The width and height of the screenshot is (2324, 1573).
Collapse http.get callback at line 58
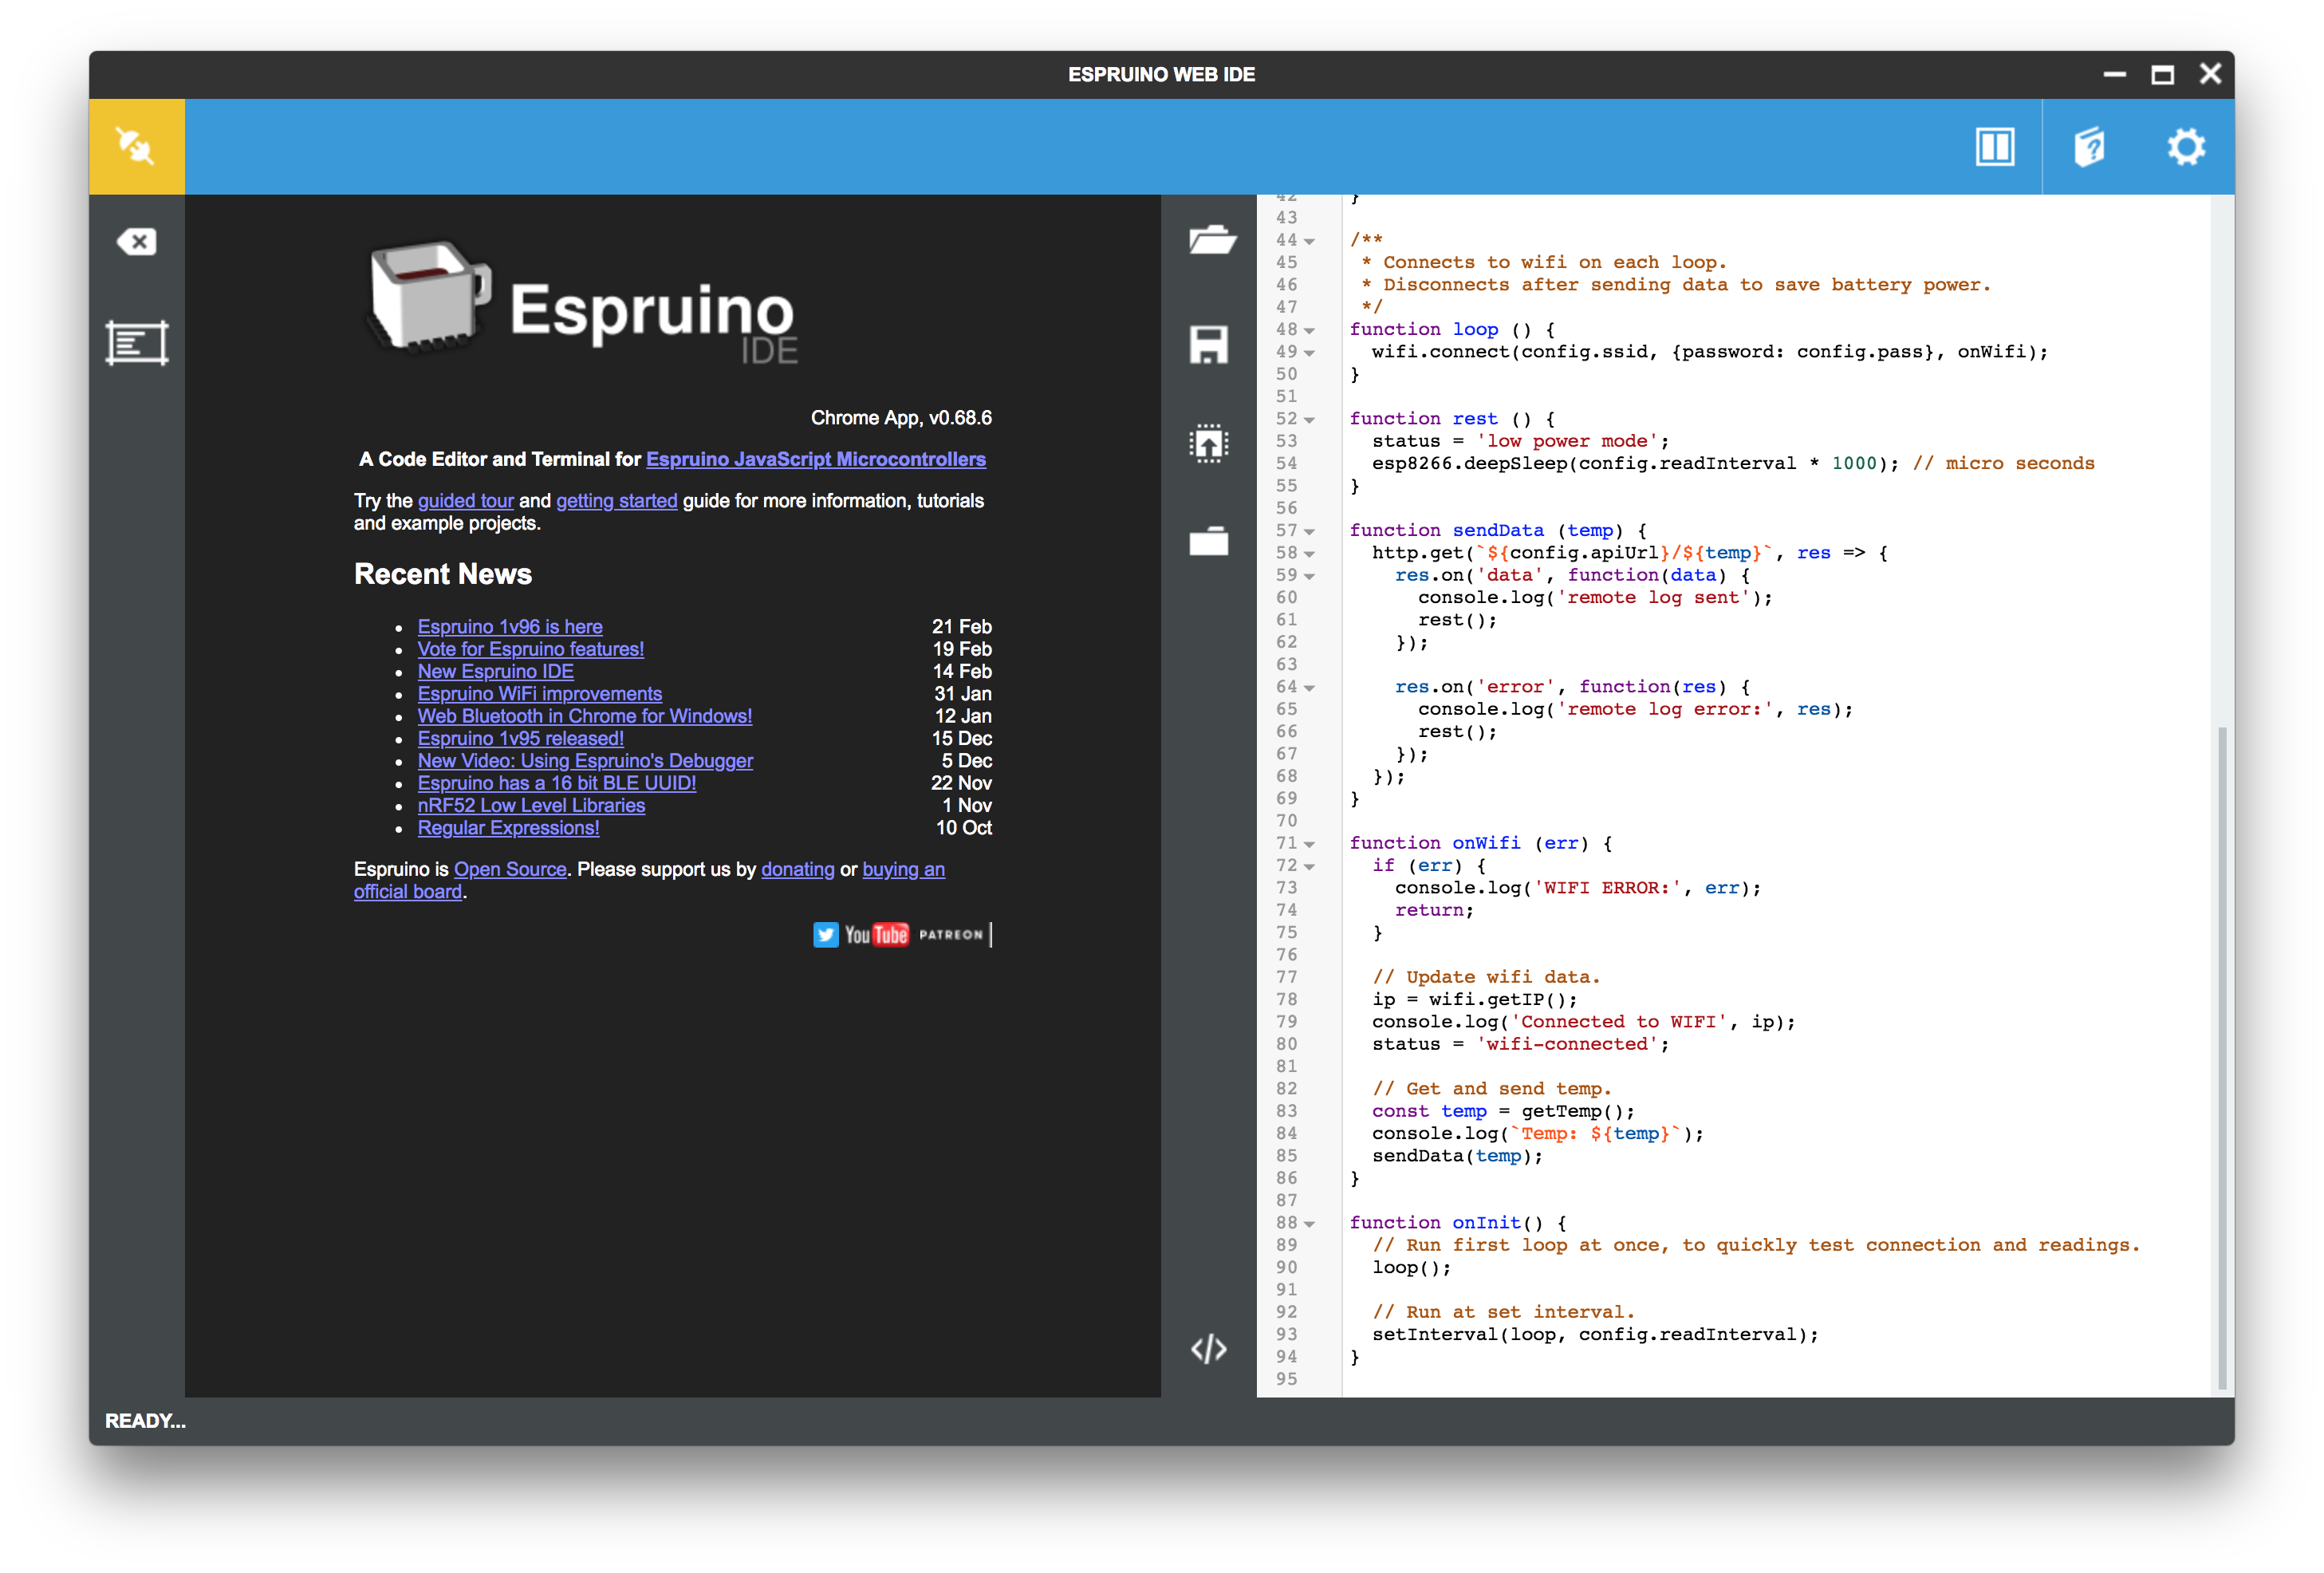tap(1309, 554)
